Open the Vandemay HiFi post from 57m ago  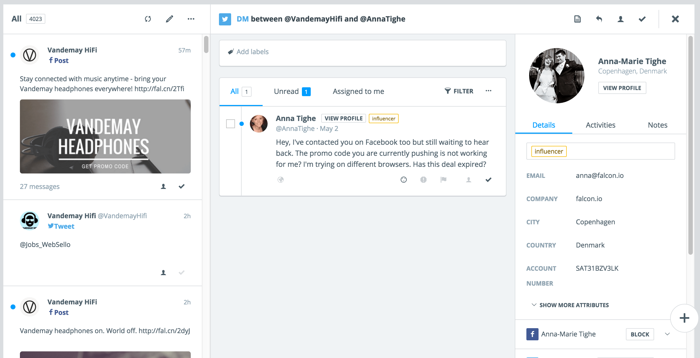click(x=102, y=117)
